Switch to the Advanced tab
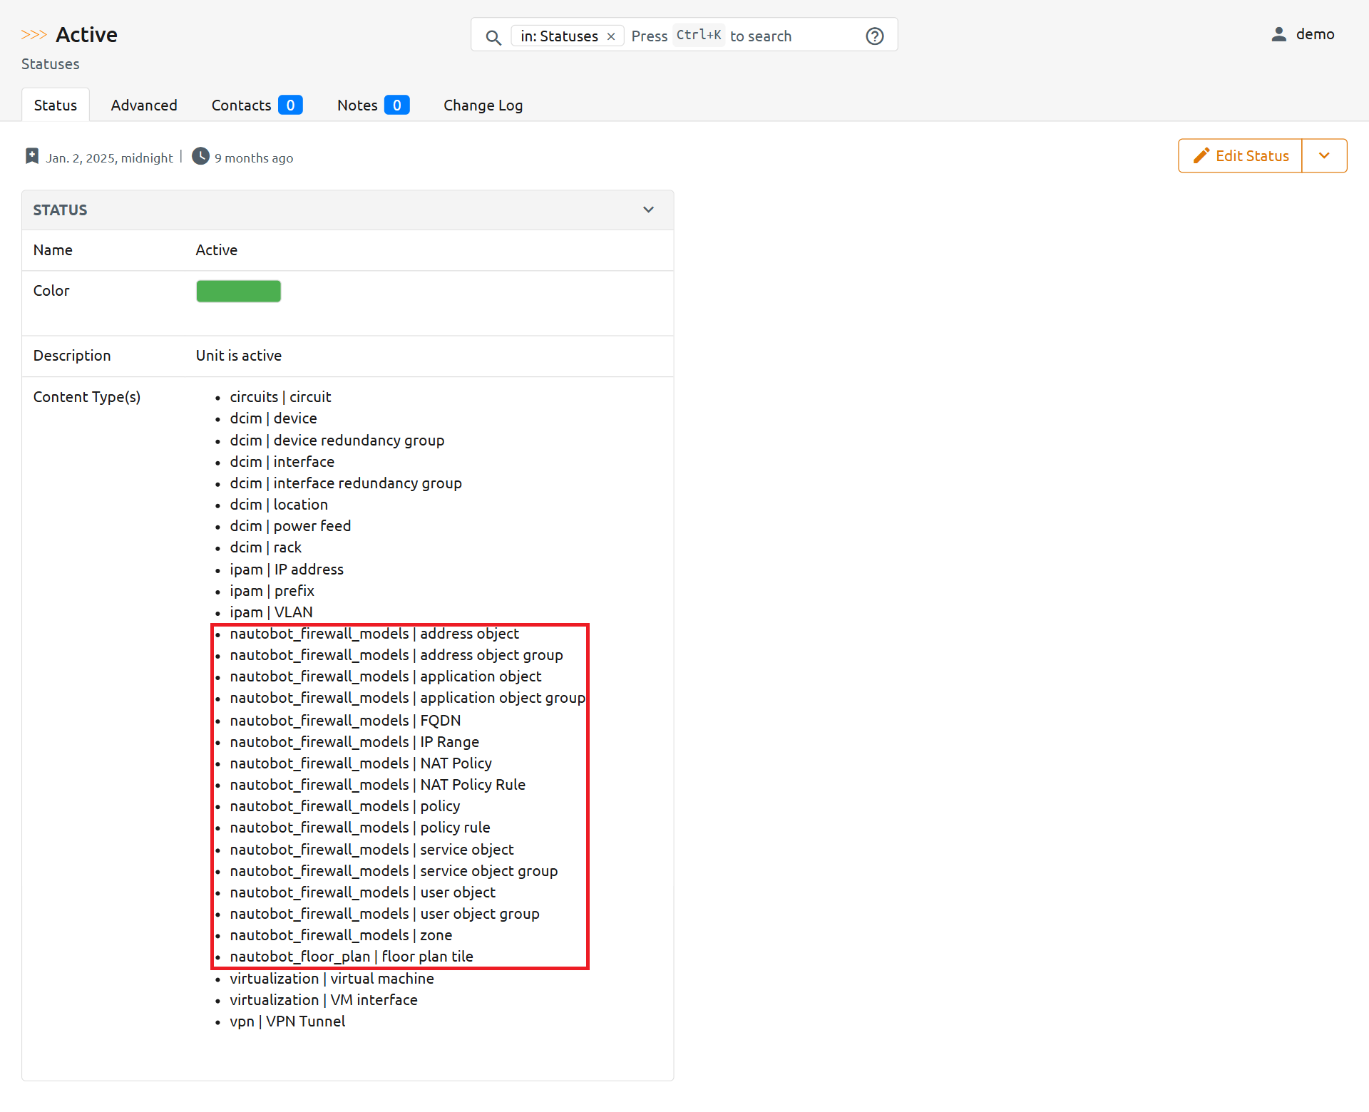1369x1112 pixels. tap(144, 105)
